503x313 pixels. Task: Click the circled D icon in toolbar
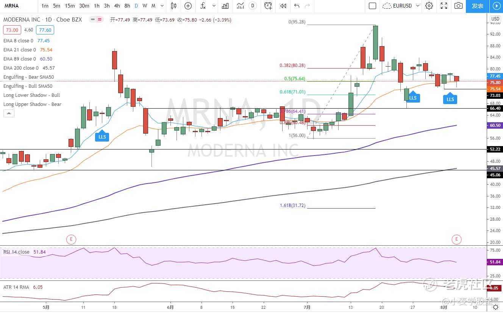[253, 6]
